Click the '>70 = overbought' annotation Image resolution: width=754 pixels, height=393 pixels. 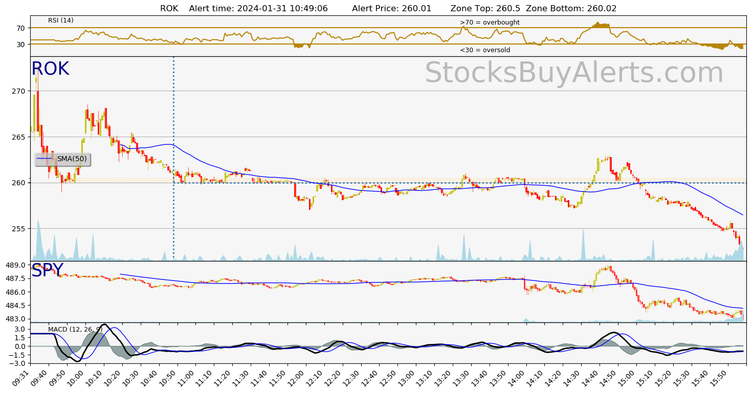point(490,23)
